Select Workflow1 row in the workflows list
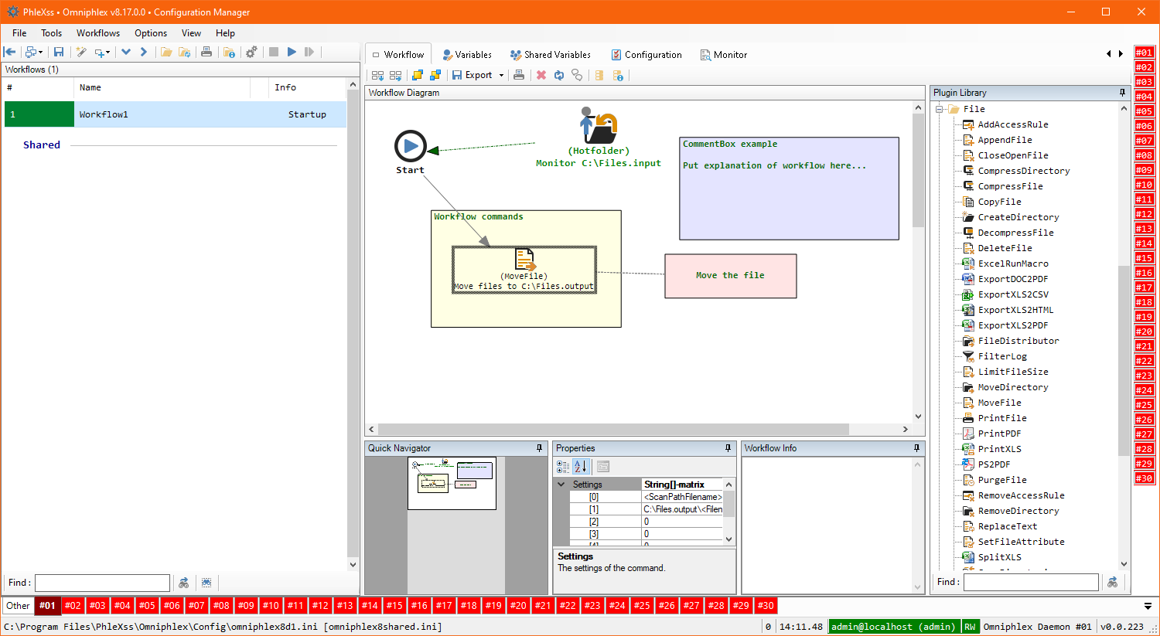Image resolution: width=1160 pixels, height=636 pixels. click(176, 114)
